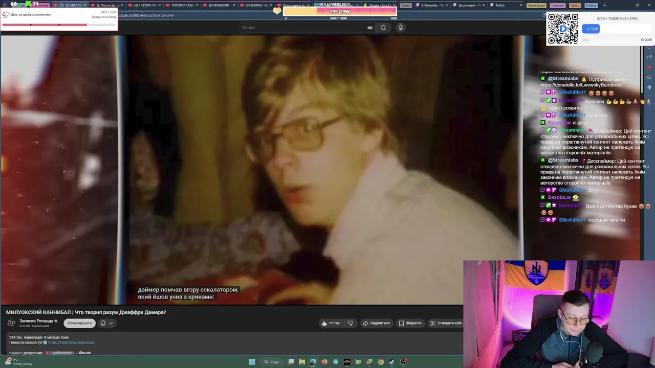Viewport: 655px width, 368px height.
Task: Click Записки Ричарда channel name
Action: [36, 321]
